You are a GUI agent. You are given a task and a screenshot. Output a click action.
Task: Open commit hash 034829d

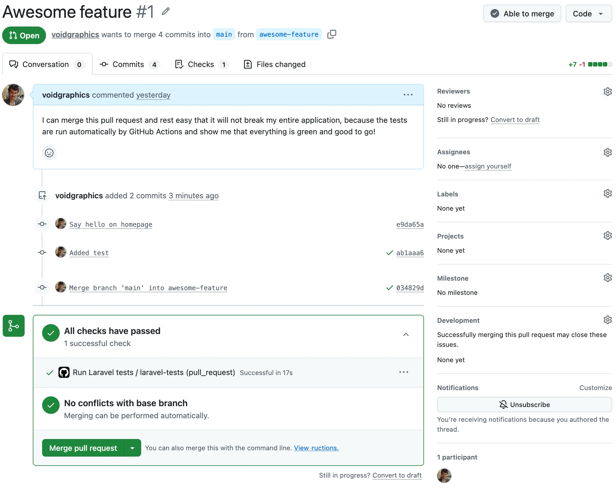410,288
